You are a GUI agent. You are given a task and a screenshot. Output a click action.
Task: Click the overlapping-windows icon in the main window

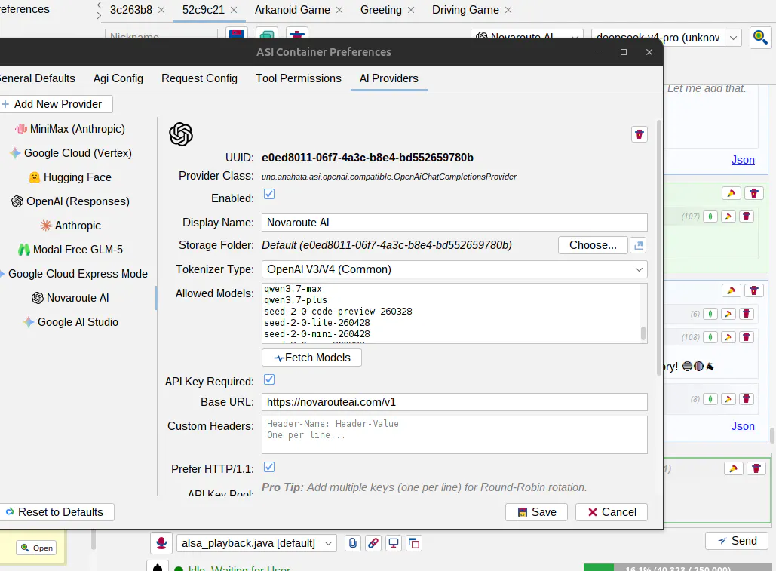click(414, 543)
